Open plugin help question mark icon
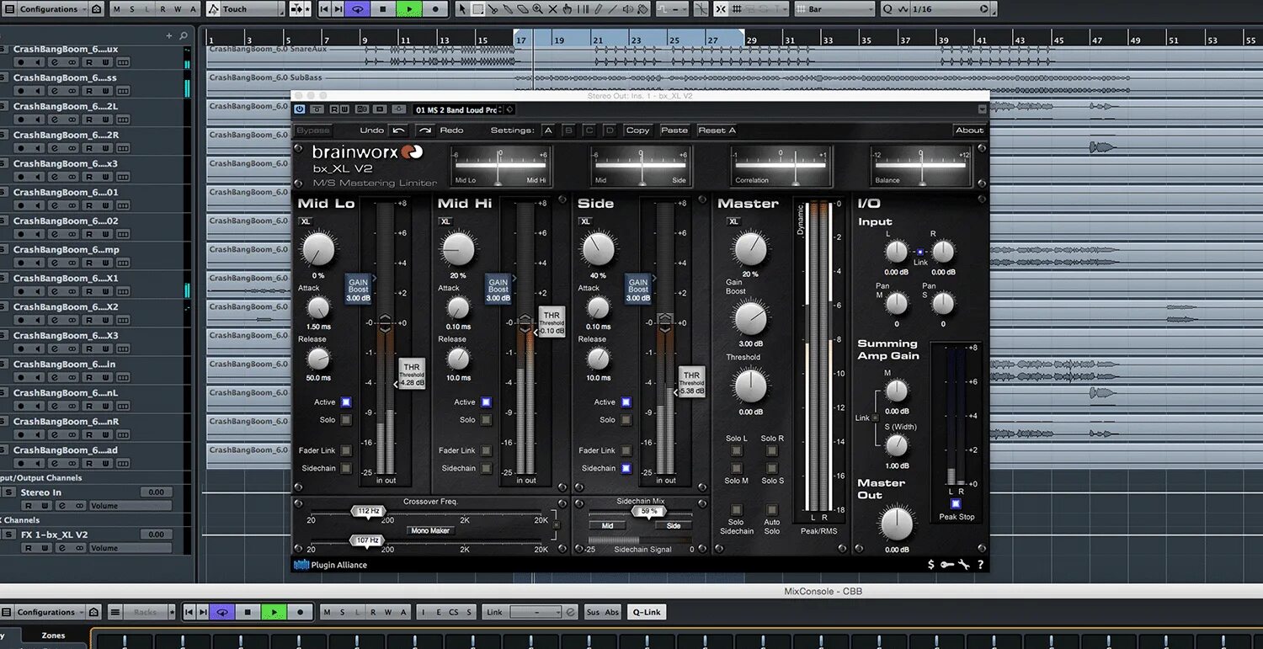This screenshot has width=1263, height=649. (x=980, y=565)
